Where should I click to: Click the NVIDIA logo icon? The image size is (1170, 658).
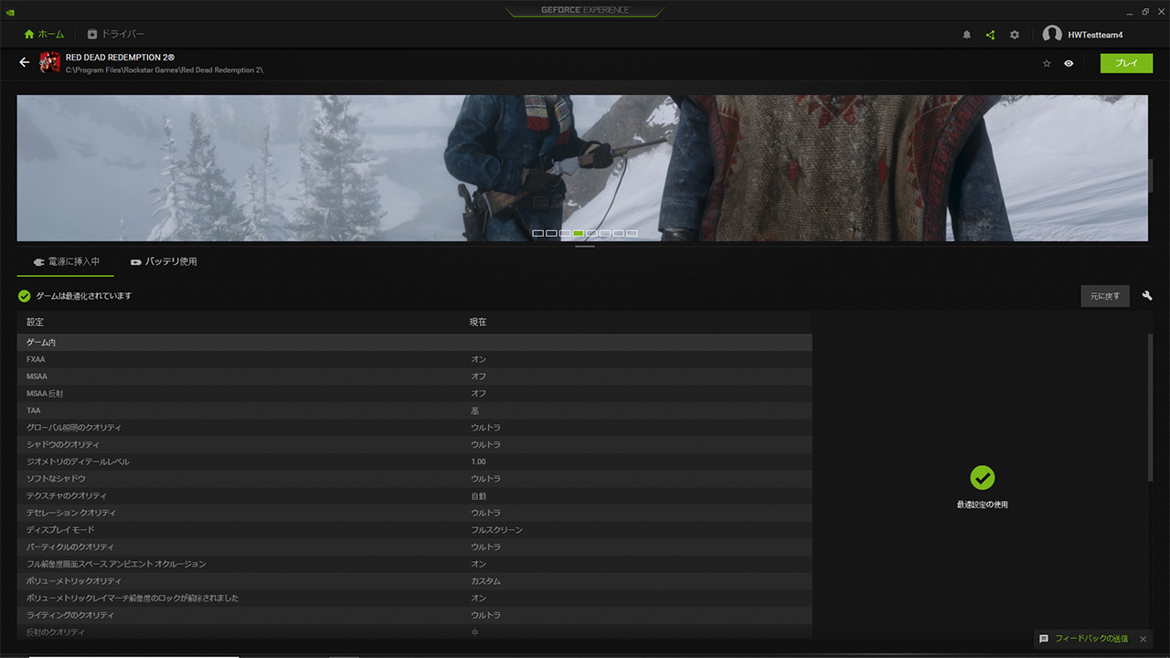10,11
